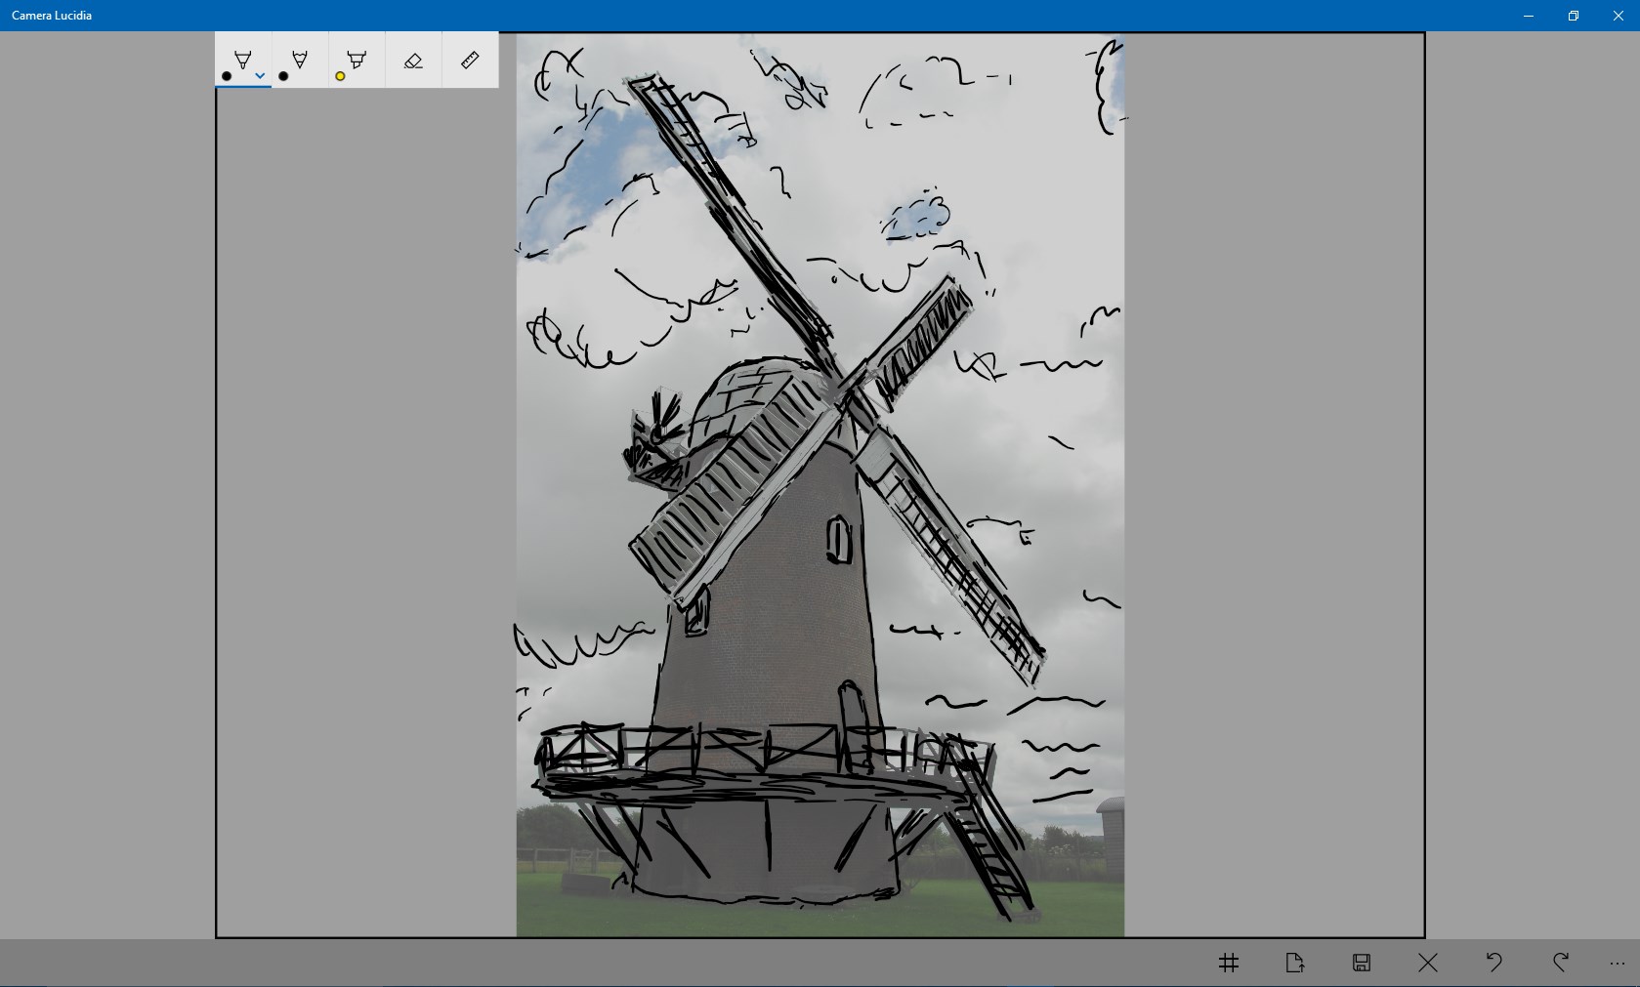The width and height of the screenshot is (1640, 987).
Task: Click the yellow ink swatch under the highlighter
Action: (340, 76)
